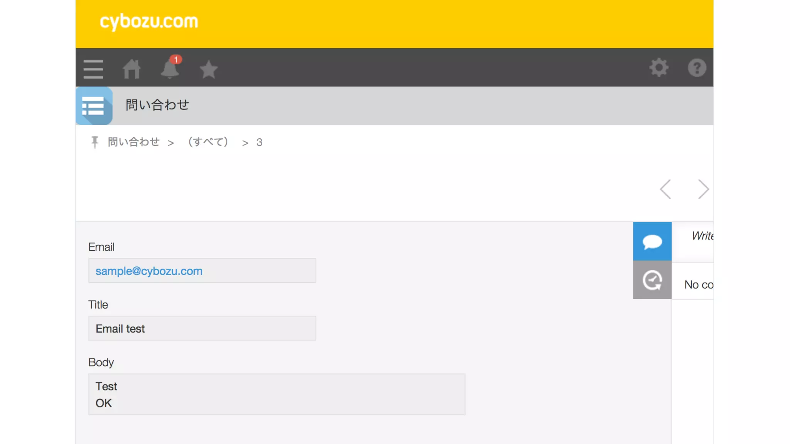Viewport: 790px width, 444px height.
Task: Click the (すべて) breadcrumb link
Action: pos(208,142)
